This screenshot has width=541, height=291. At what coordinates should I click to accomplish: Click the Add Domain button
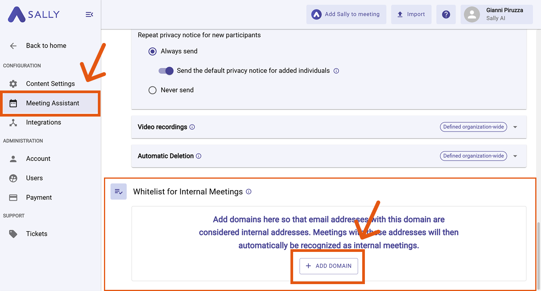pos(328,266)
